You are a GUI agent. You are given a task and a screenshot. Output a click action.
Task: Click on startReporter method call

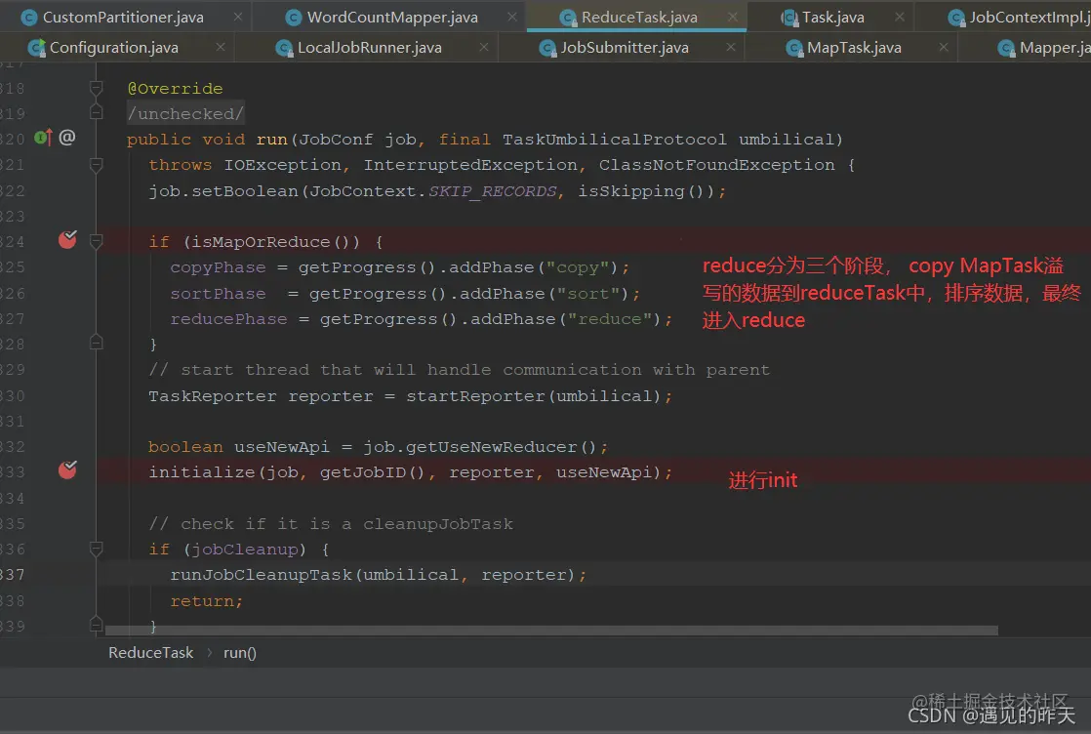point(477,396)
